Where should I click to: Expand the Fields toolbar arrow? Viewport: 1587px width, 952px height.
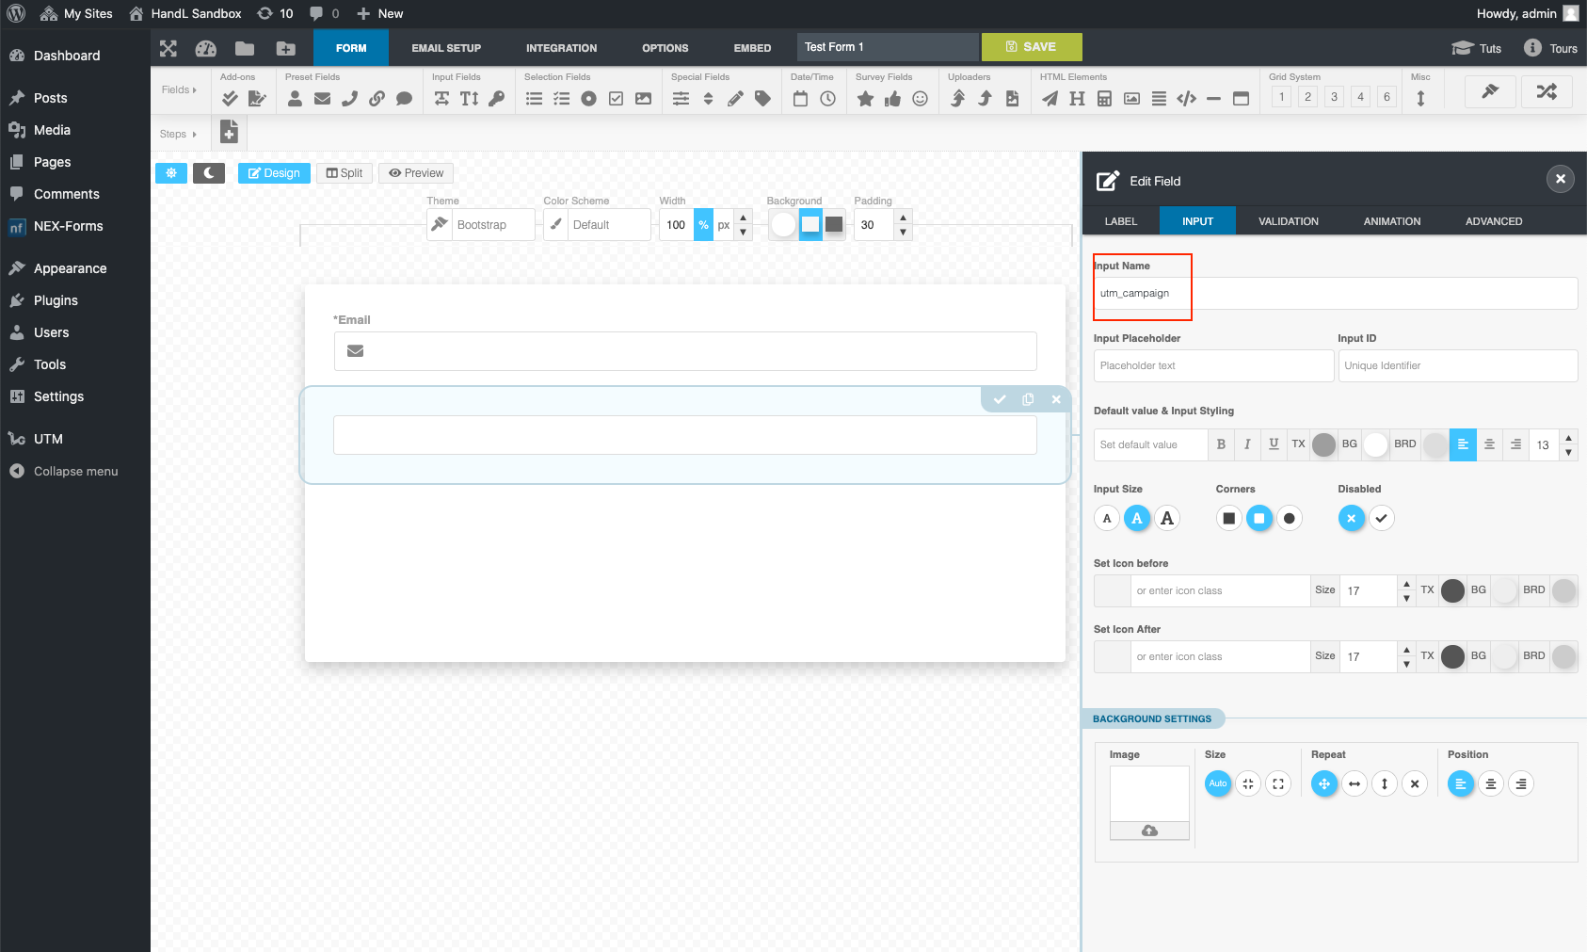point(179,90)
